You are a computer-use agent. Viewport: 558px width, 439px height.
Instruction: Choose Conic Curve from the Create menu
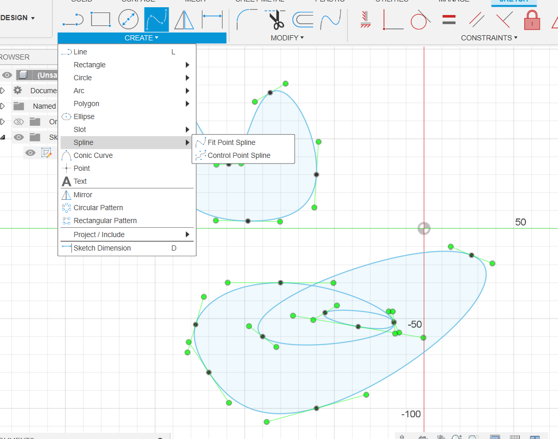127,156
